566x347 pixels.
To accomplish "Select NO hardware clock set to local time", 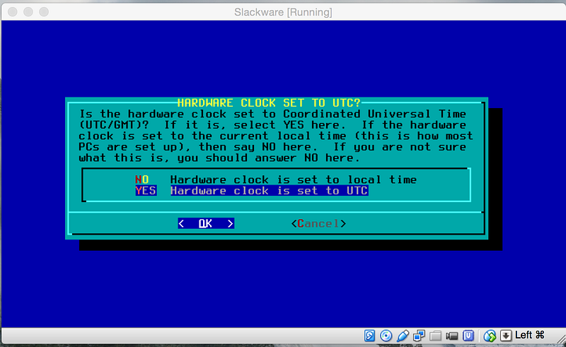I will click(x=276, y=180).
